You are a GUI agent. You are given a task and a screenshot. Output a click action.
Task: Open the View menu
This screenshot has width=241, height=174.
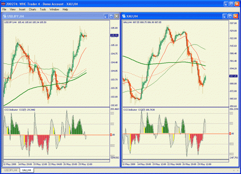pos(13,9)
